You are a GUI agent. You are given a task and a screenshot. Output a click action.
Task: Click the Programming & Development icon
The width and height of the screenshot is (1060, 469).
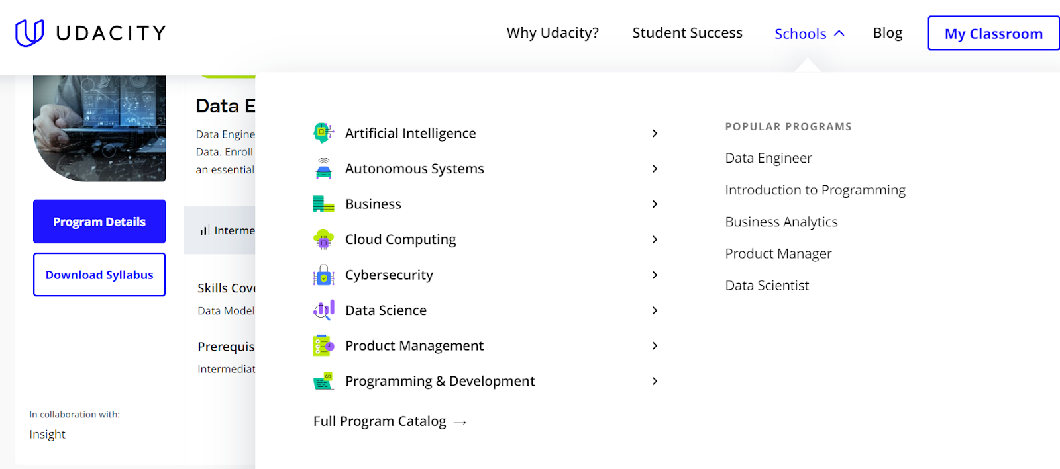pos(323,381)
